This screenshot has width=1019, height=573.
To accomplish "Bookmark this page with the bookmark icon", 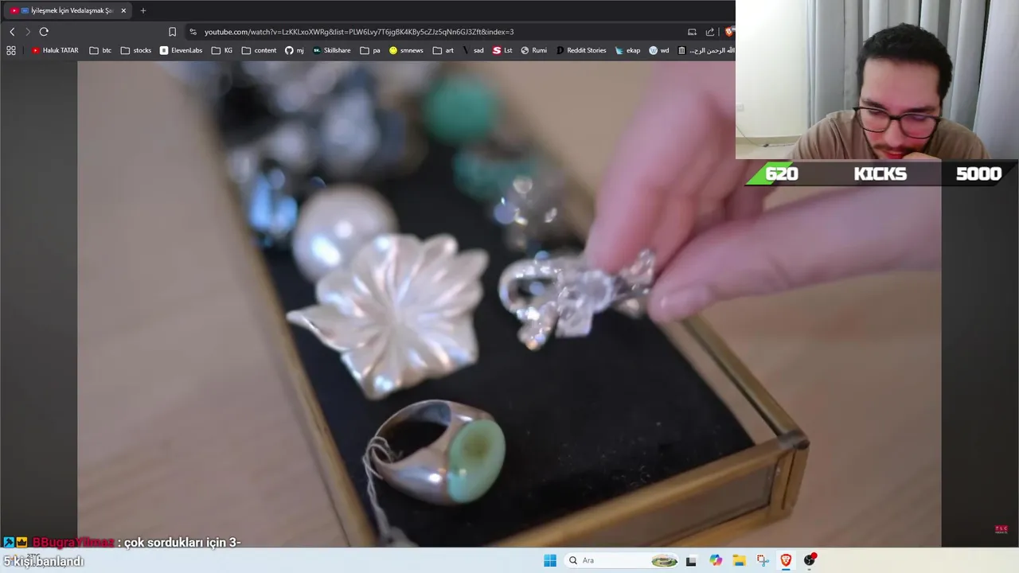I will click(172, 32).
